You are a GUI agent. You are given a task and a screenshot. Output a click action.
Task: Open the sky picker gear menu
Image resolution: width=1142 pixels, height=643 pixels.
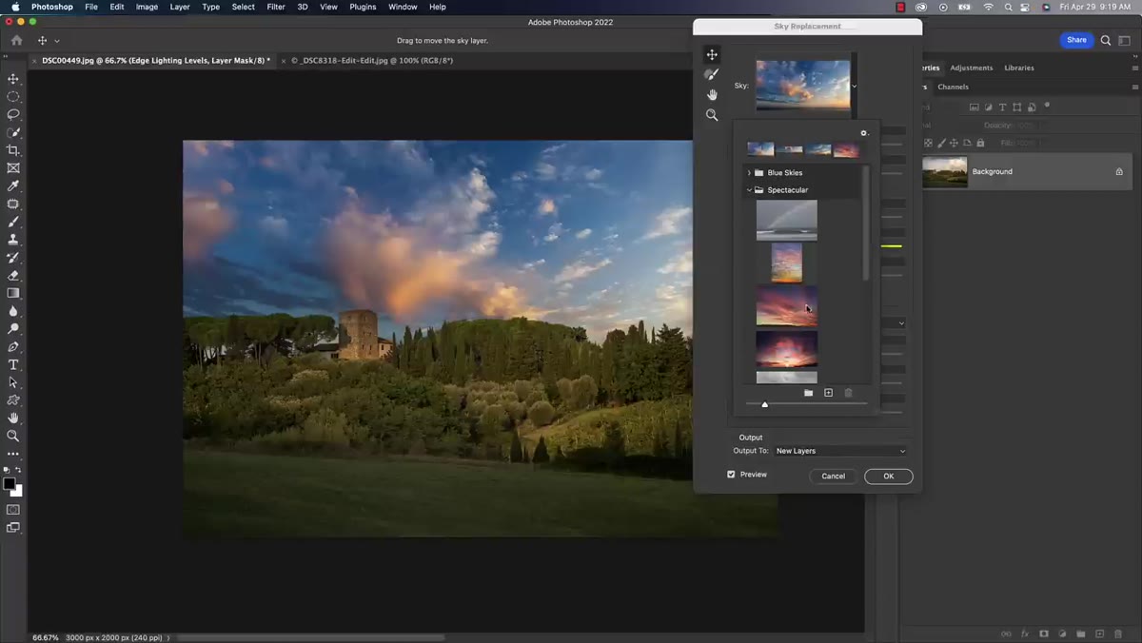point(864,133)
